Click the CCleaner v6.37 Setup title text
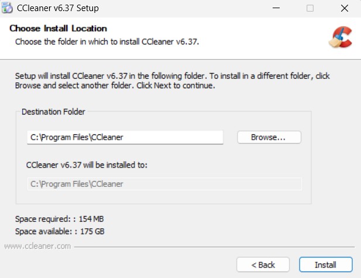This screenshot has height=278, width=361. click(x=58, y=8)
